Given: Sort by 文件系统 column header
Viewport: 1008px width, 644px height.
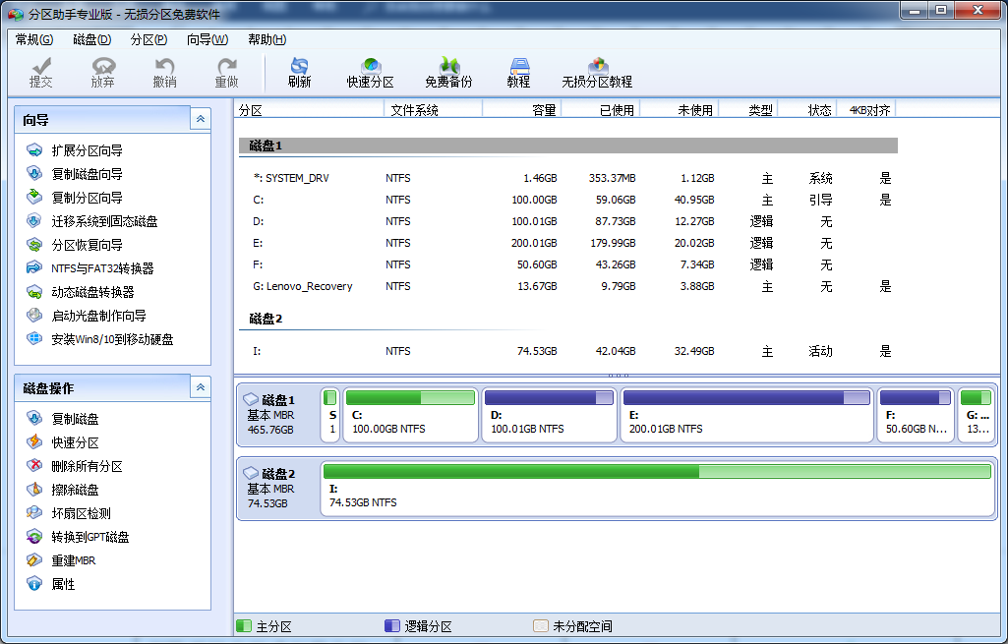Looking at the screenshot, I should tap(414, 110).
